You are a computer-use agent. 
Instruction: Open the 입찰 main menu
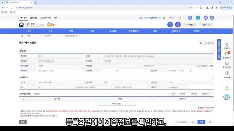click(50, 31)
